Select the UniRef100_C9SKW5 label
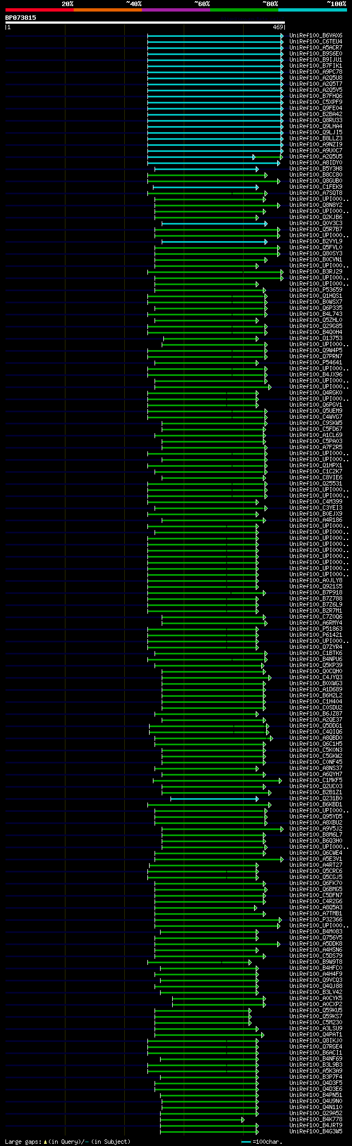Screen dimensions: 352x1146 [x=316, y=423]
